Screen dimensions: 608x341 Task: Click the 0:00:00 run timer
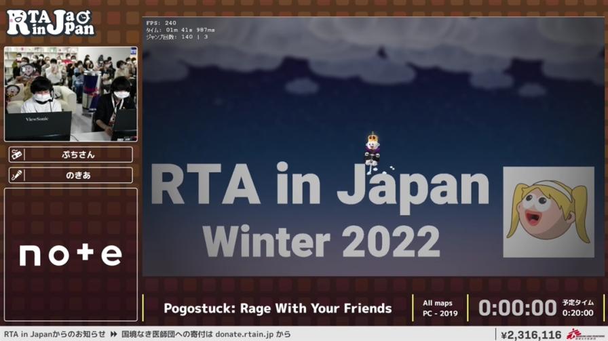(518, 308)
